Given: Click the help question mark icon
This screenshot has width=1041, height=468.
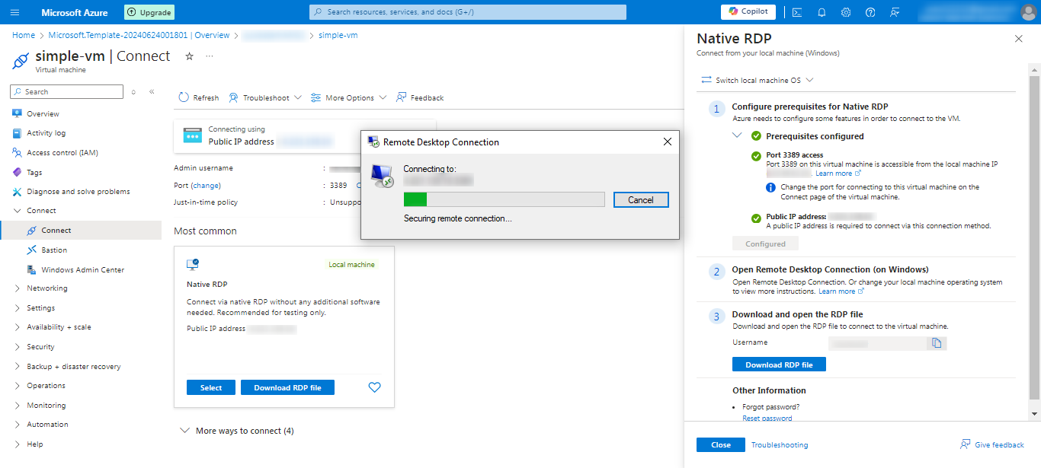Looking at the screenshot, I should 870,12.
